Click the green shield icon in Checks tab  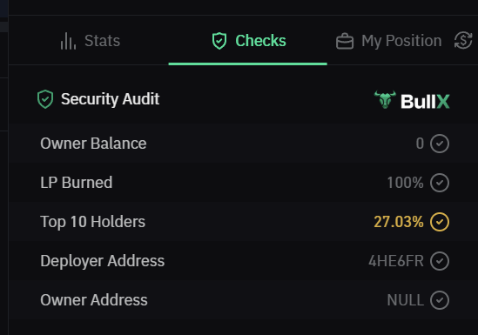219,41
